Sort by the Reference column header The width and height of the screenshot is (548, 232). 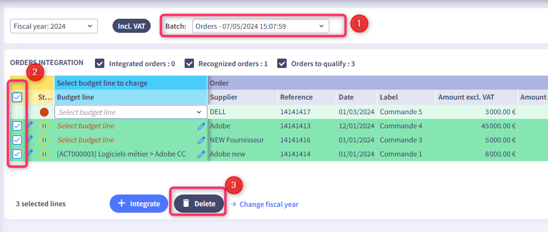(x=307, y=97)
